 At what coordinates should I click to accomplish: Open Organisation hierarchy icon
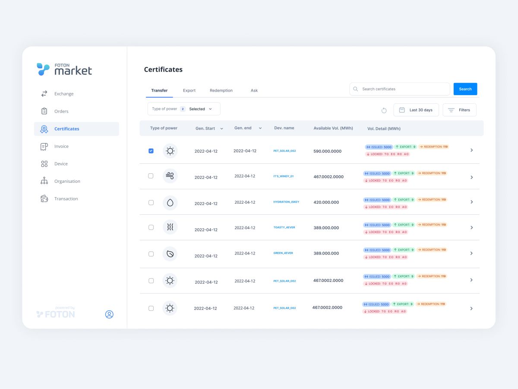[44, 181]
